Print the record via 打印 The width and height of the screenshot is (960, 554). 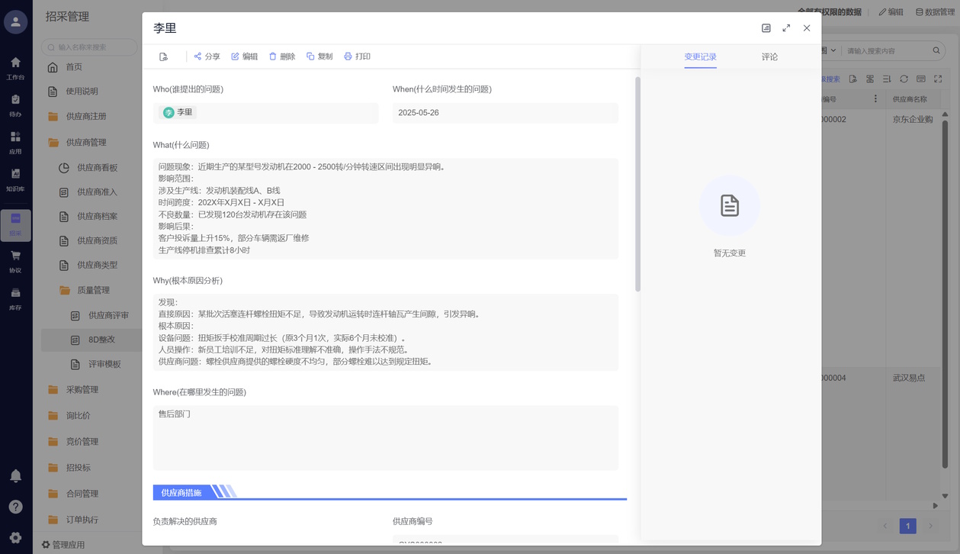pyautogui.click(x=356, y=56)
